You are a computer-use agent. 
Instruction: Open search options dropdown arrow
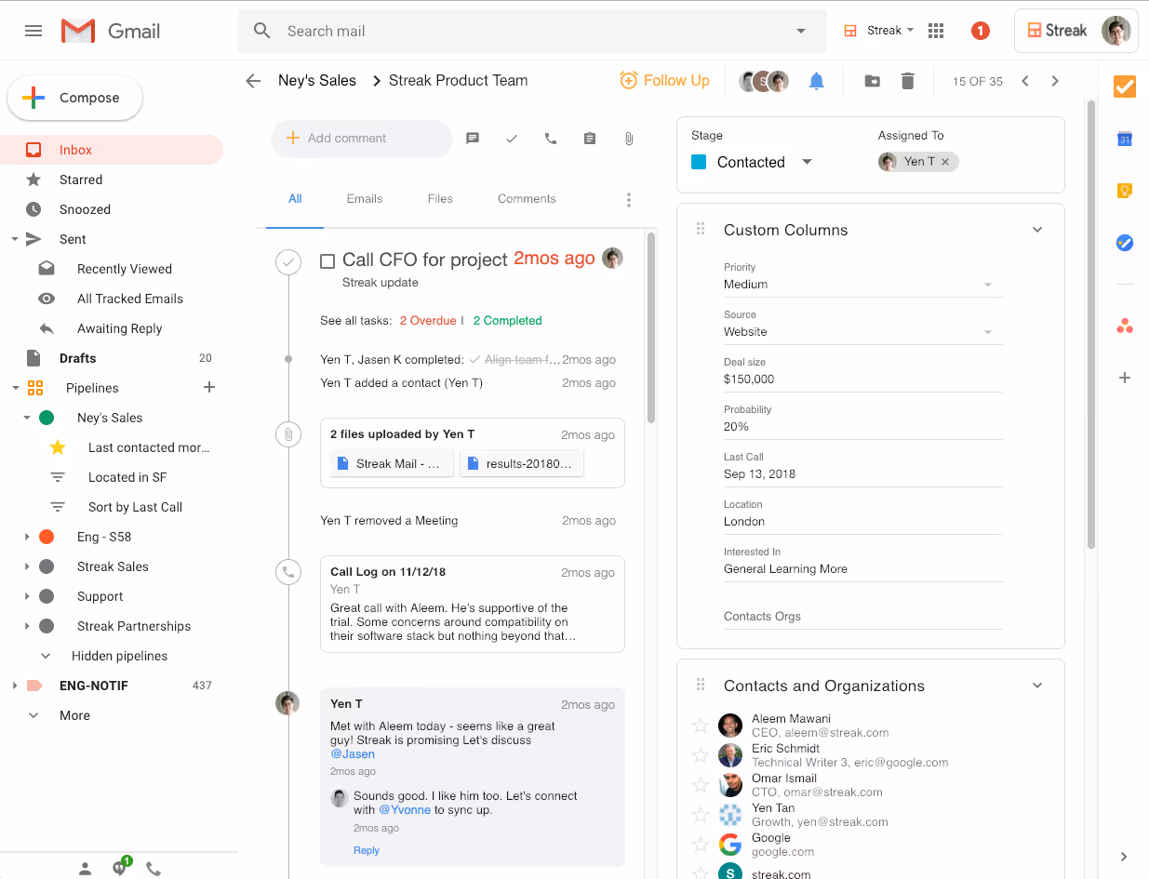801,32
